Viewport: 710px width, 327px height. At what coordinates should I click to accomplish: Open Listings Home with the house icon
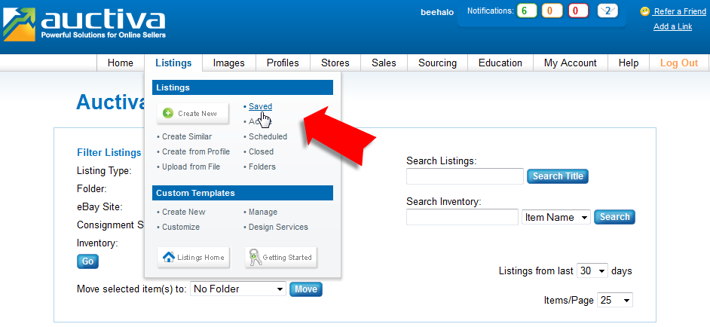[193, 258]
